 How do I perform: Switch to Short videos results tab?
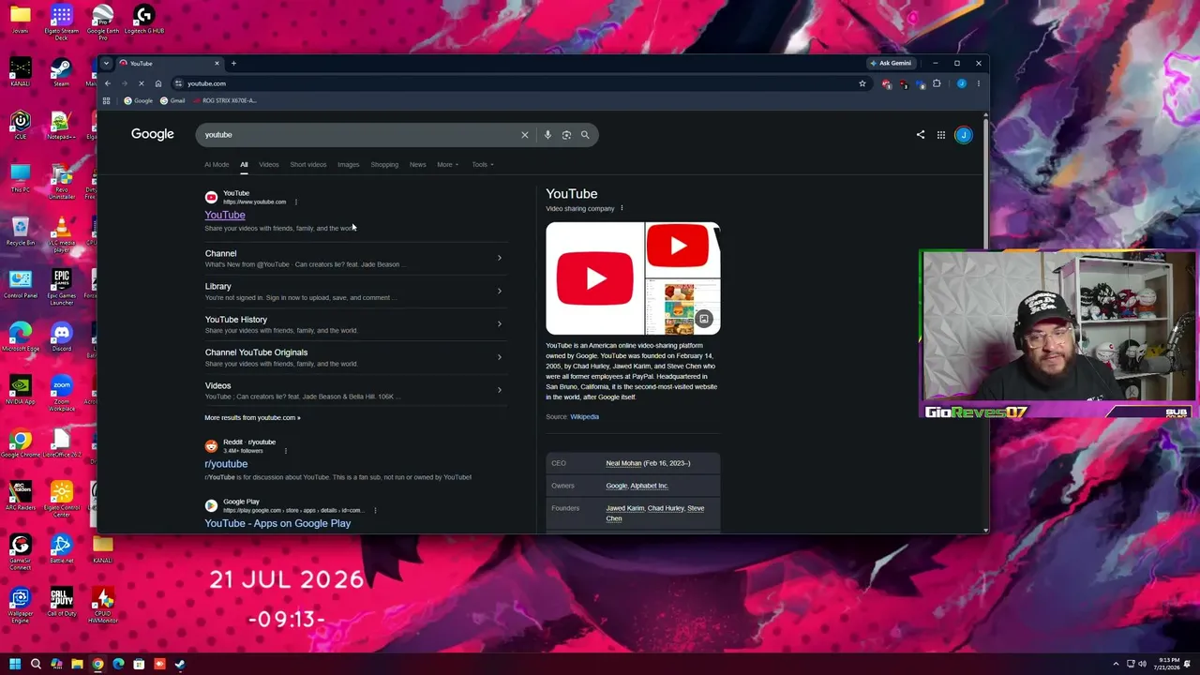tap(308, 165)
